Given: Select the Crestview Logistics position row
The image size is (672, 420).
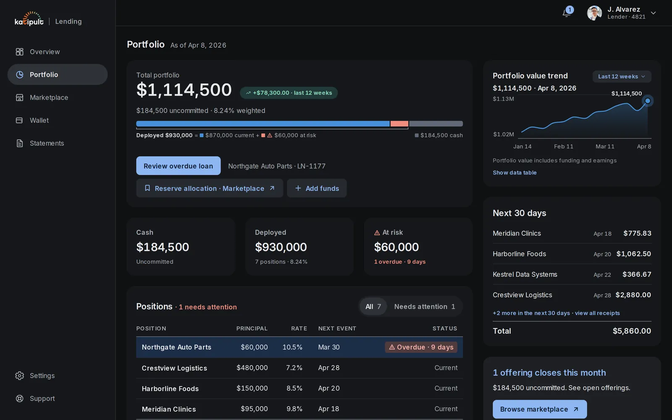Looking at the screenshot, I should click(x=299, y=368).
